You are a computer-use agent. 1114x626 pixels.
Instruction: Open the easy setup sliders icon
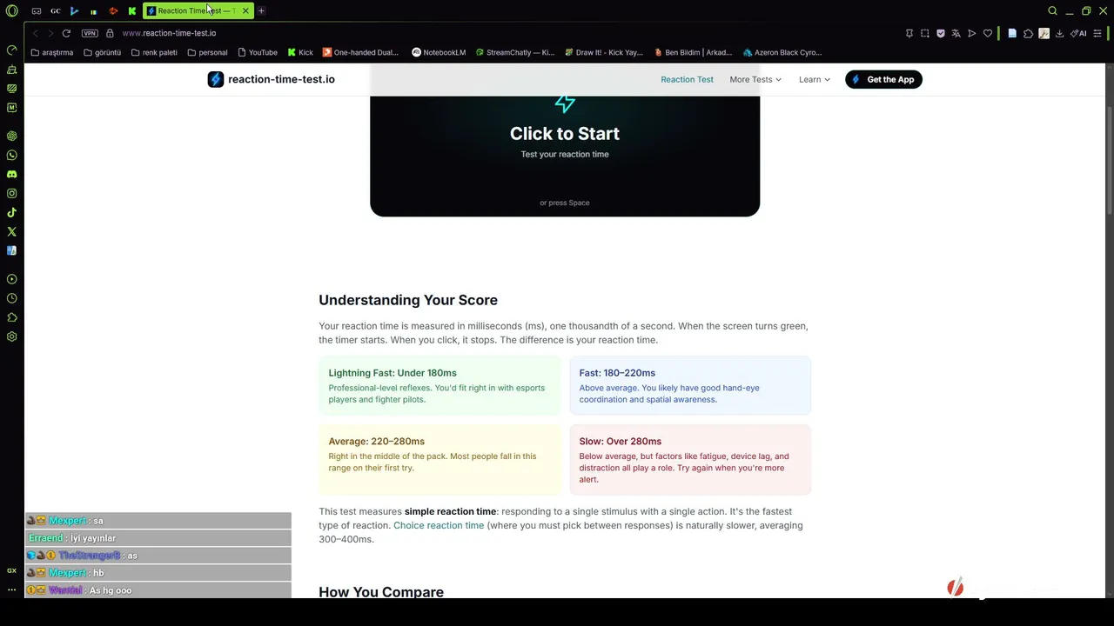point(1097,33)
